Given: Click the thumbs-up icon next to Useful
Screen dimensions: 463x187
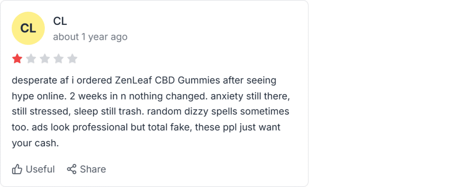Looking at the screenshot, I should [17, 169].
